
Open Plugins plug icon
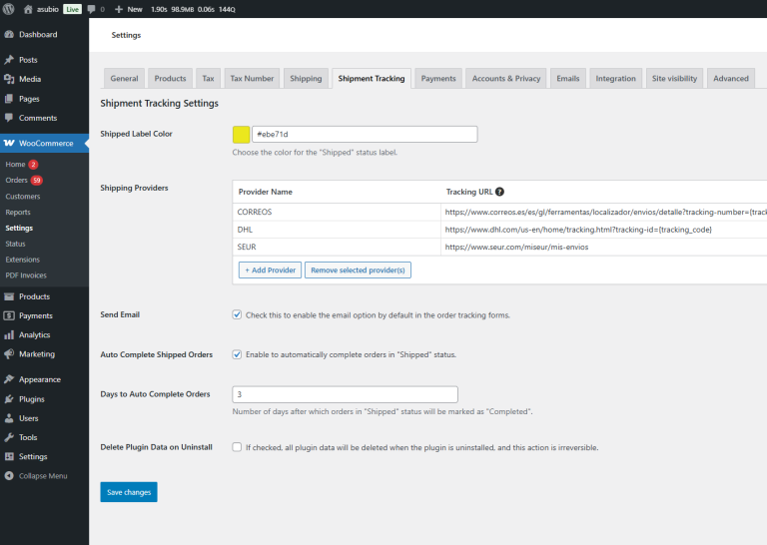pyautogui.click(x=9, y=399)
